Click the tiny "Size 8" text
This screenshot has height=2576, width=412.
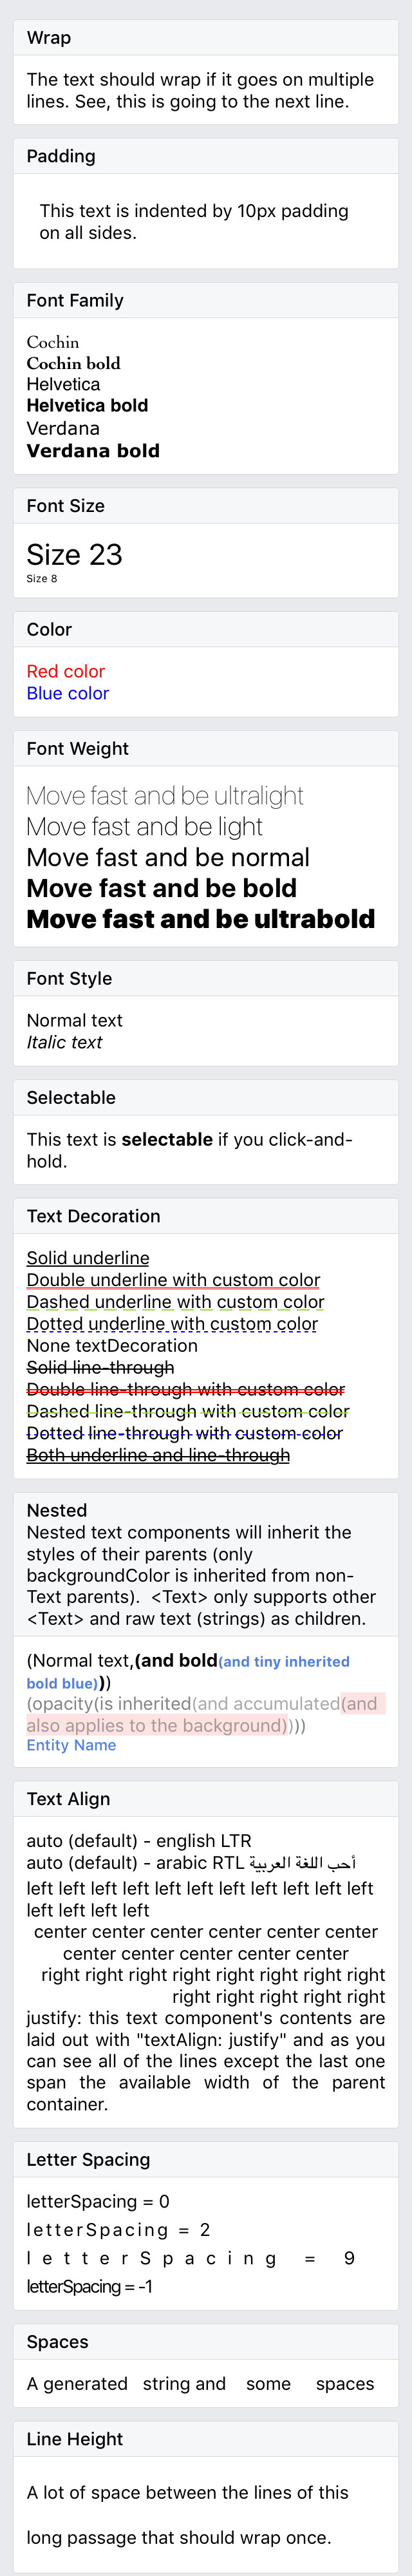(x=41, y=579)
